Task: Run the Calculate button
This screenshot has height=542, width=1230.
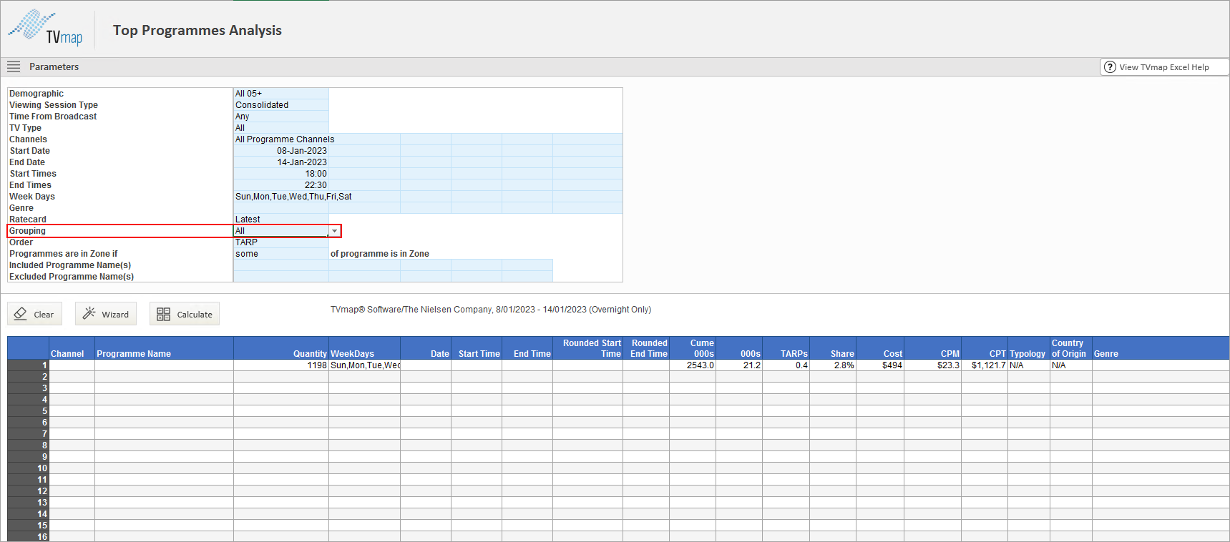Action: [185, 314]
